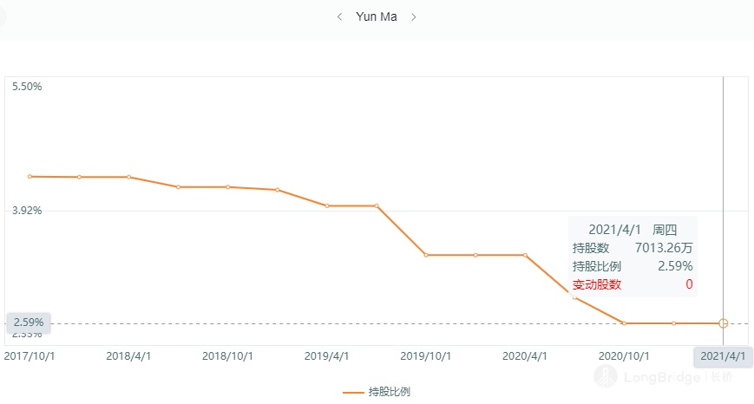This screenshot has height=404, width=754.
Task: Toggle the 持股比例 legend series
Action: (389, 392)
